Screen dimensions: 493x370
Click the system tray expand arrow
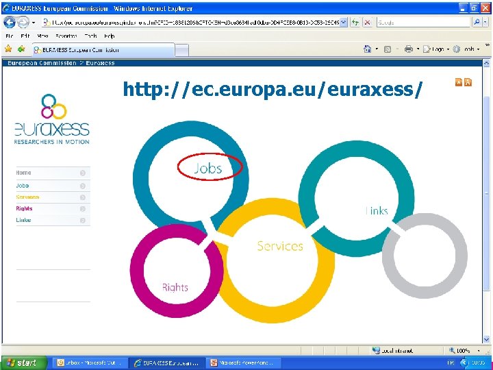(x=463, y=362)
